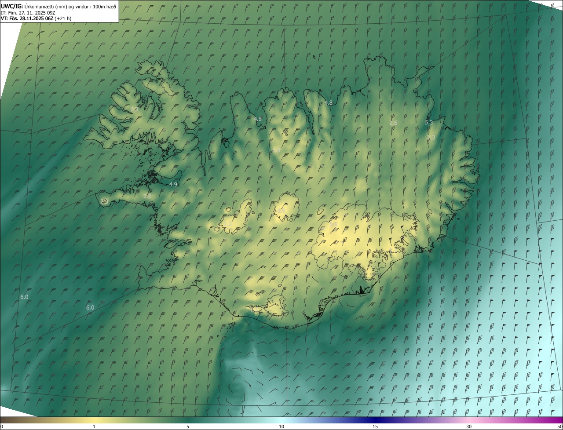Click the color scale tick label '1'

point(94,427)
